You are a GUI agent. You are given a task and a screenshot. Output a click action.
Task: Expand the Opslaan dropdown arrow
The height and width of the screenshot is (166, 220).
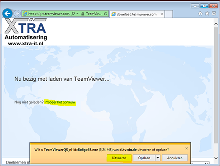[x=158, y=158]
